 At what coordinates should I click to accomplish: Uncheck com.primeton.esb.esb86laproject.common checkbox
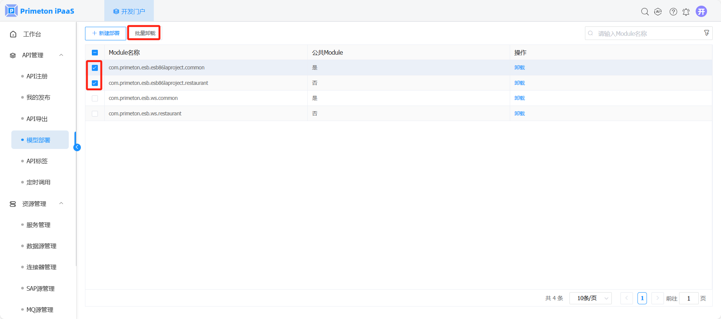[x=95, y=68]
